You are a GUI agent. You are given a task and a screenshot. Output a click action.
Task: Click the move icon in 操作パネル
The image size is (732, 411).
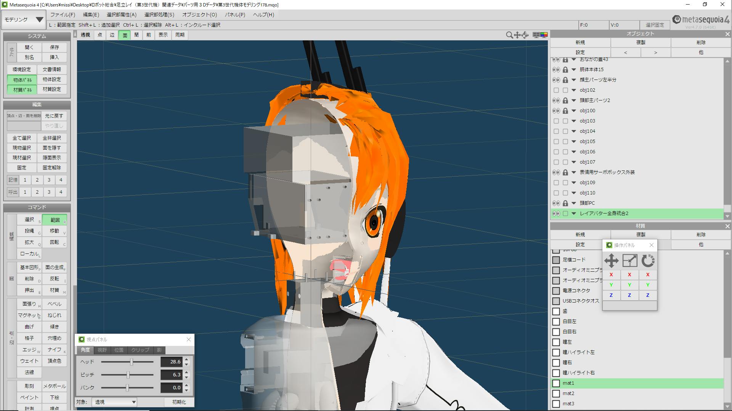click(611, 261)
